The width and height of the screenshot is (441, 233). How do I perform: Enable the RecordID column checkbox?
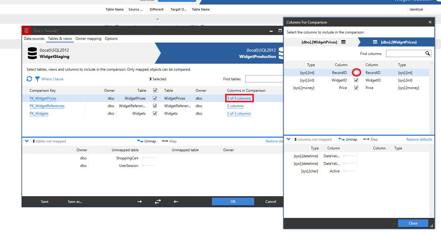(356, 72)
